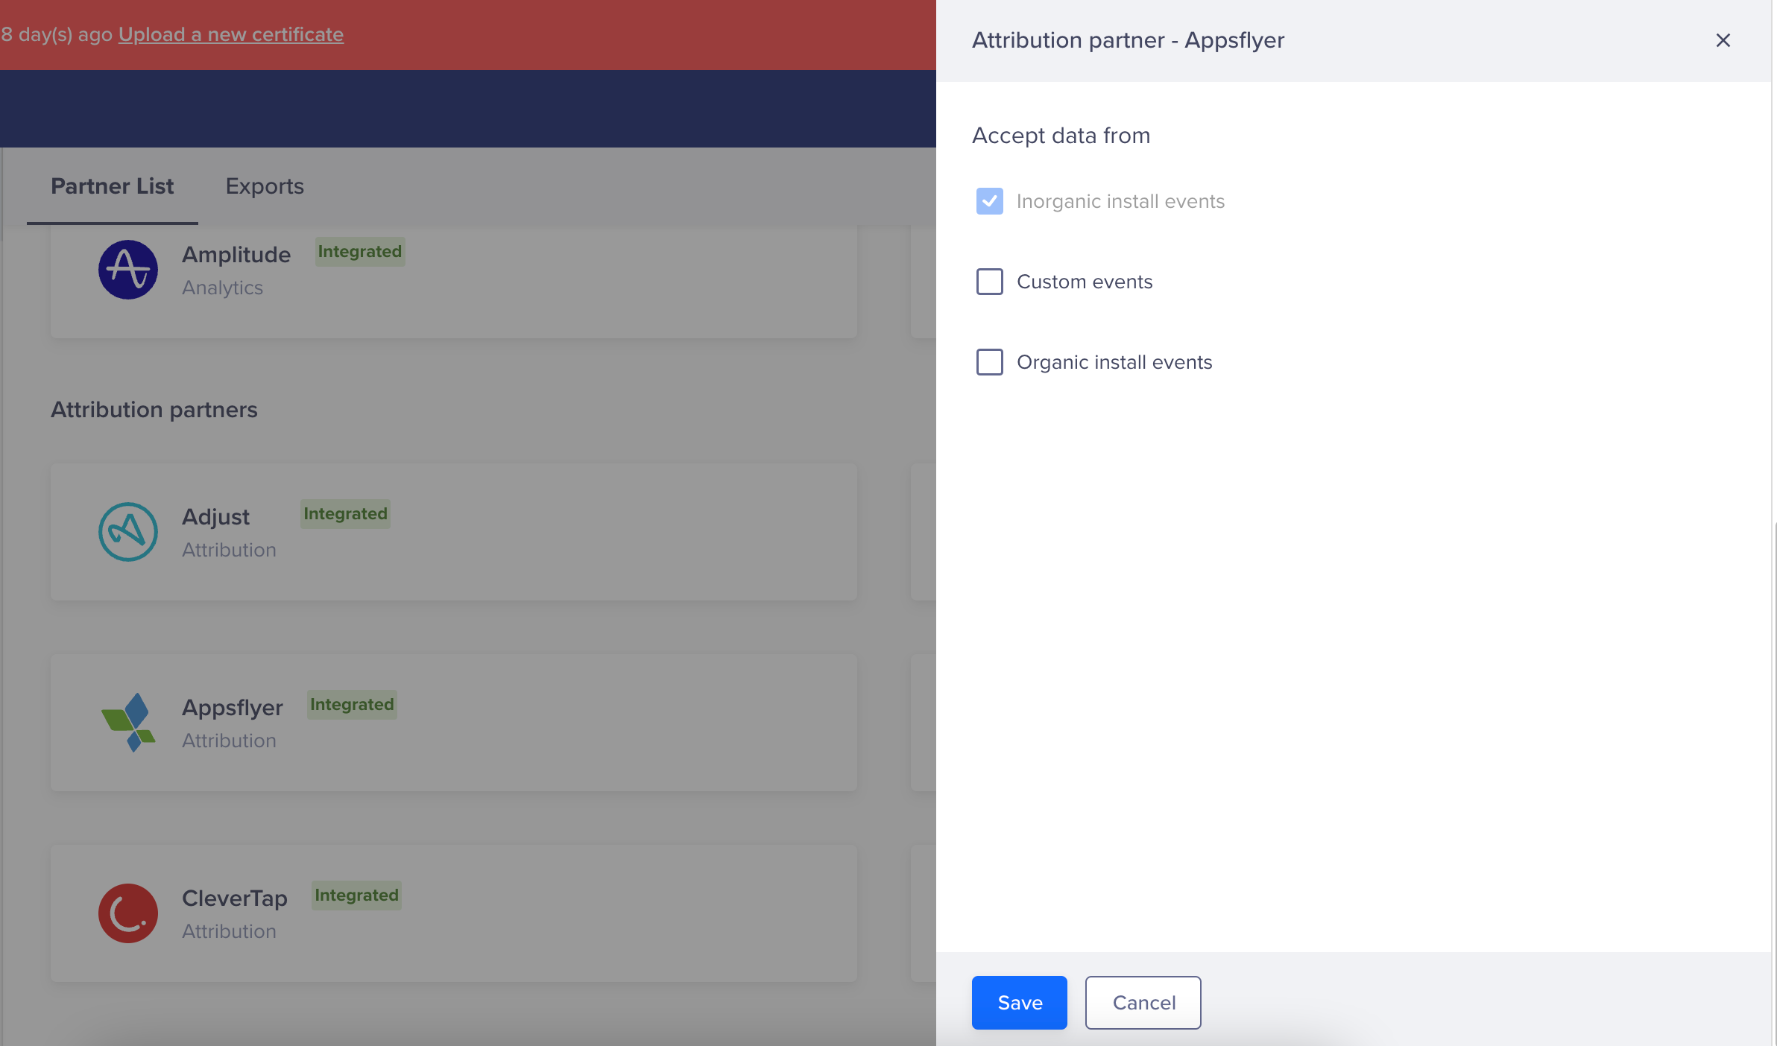Click the Amplitude logo icon

click(128, 270)
